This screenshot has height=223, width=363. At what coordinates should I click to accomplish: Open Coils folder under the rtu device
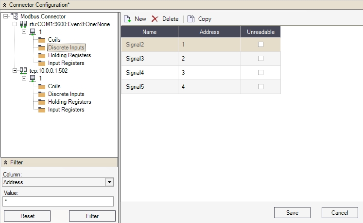coord(54,40)
